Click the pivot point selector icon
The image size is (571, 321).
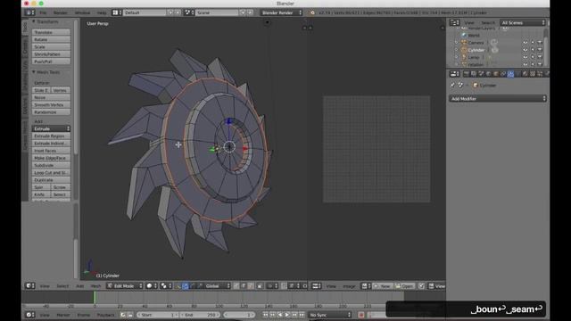point(166,286)
